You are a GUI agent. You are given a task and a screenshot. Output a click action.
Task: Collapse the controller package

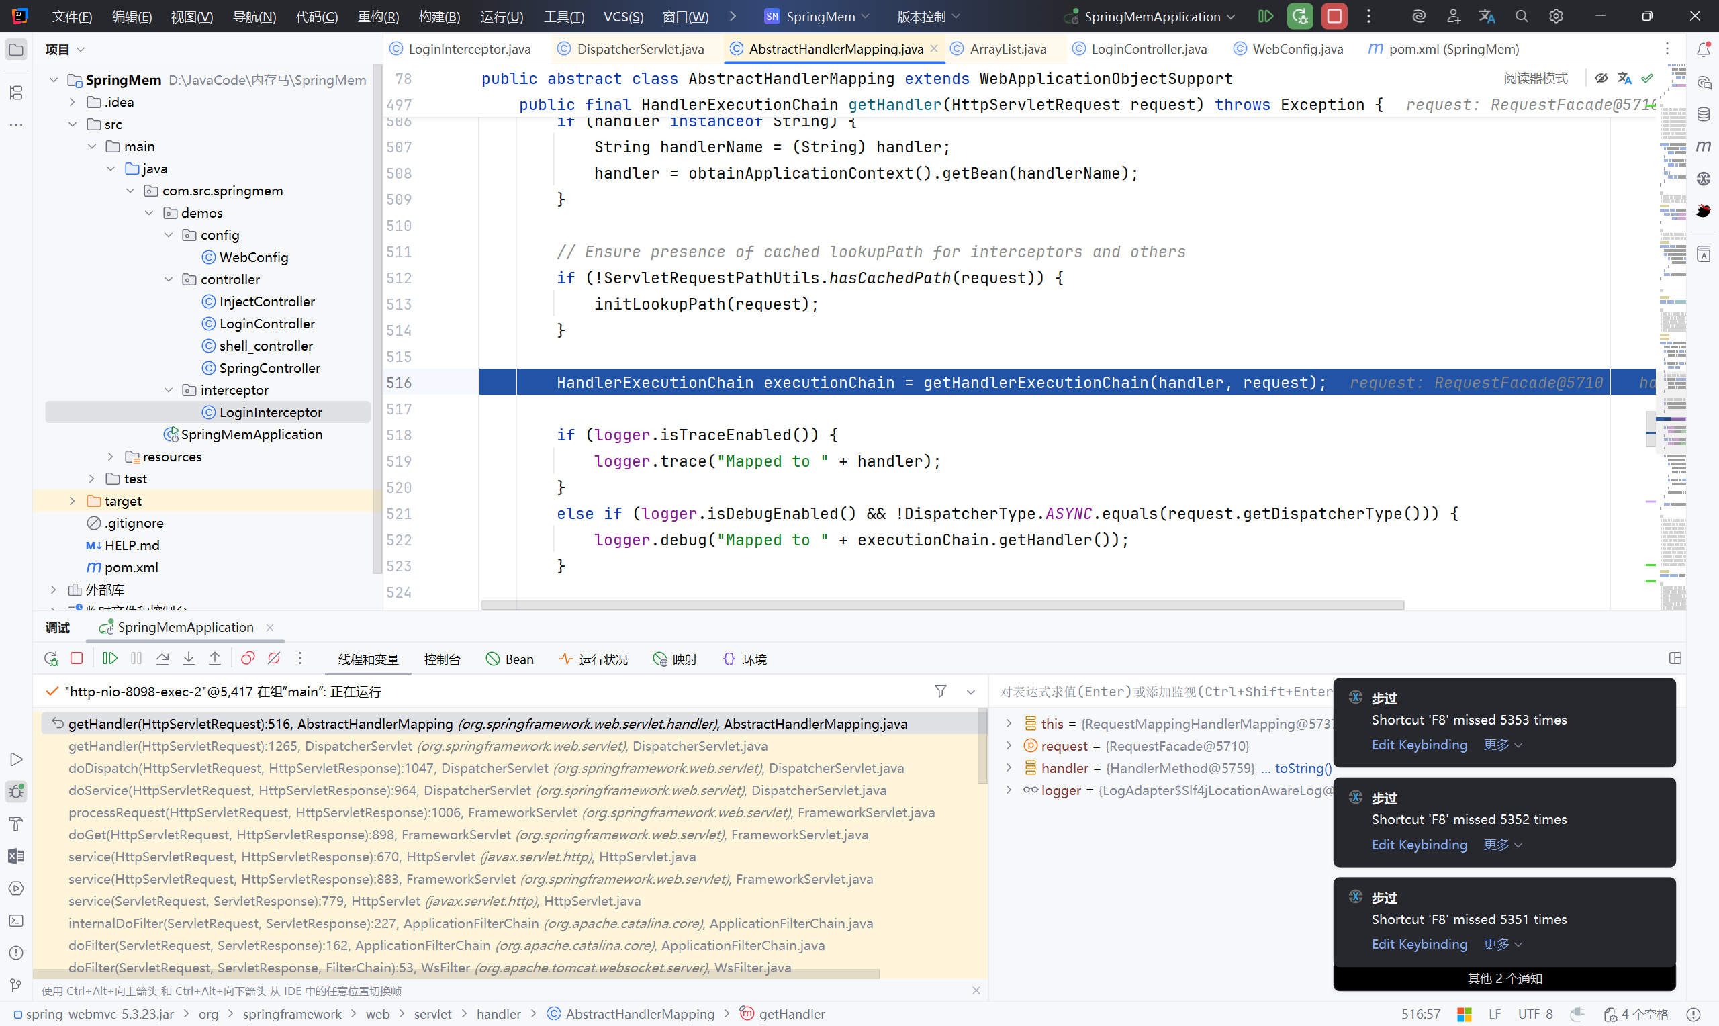pos(169,279)
